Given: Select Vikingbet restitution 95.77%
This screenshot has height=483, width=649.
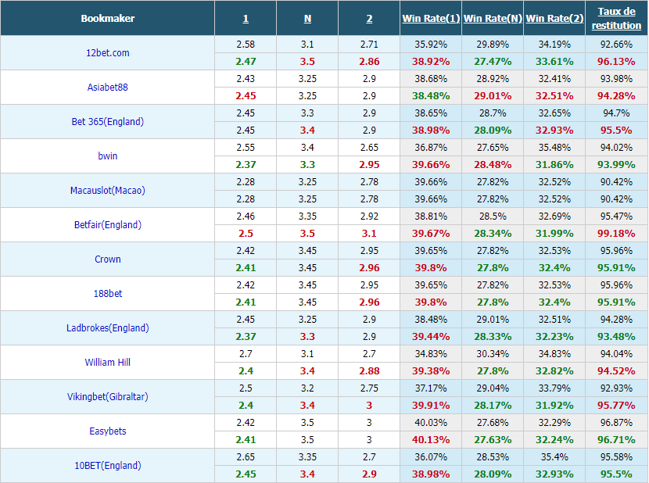Looking at the screenshot, I should click(x=616, y=405).
